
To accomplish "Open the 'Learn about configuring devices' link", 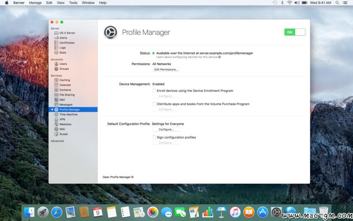I will point(188,57).
